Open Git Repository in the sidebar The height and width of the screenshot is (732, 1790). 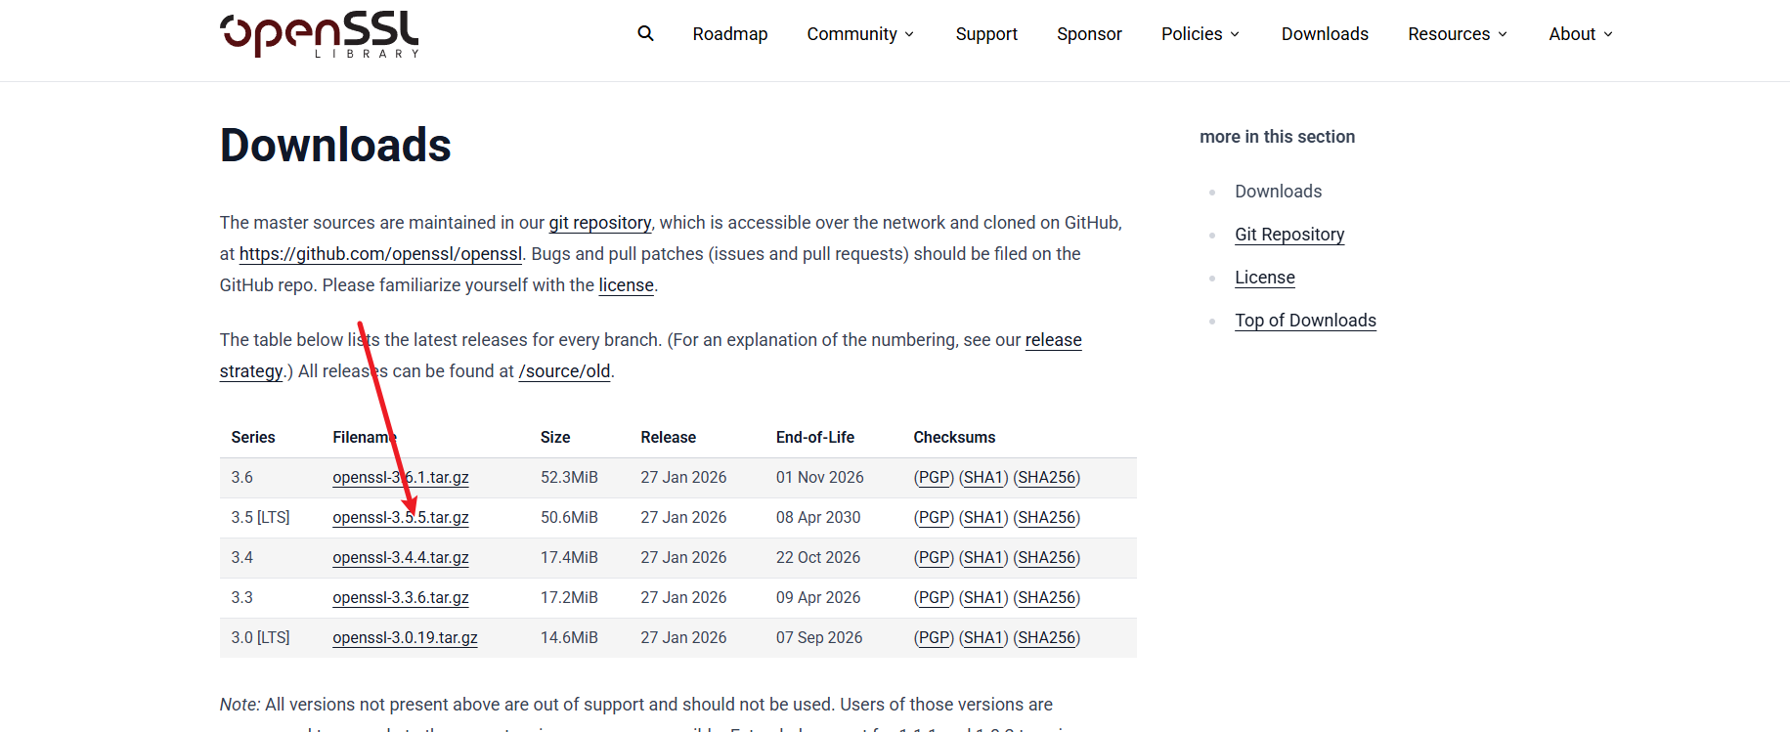pyautogui.click(x=1288, y=235)
